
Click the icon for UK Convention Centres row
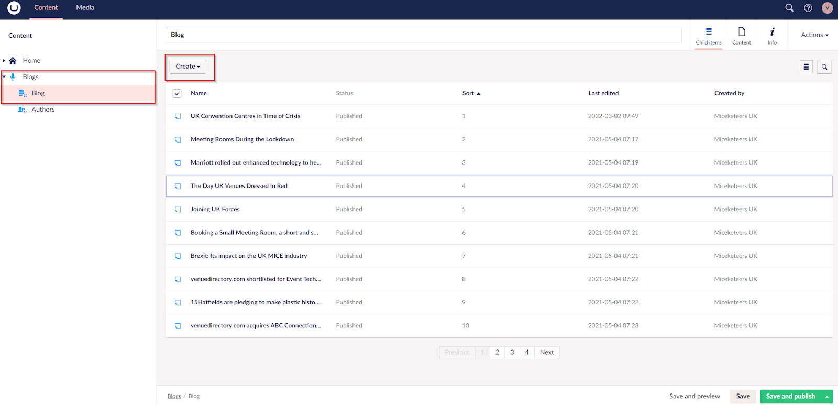[x=178, y=116]
